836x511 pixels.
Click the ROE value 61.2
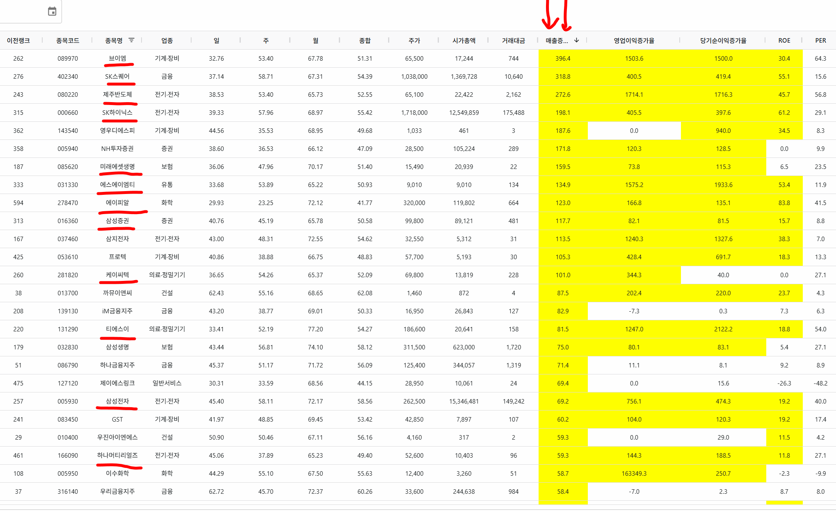[784, 113]
